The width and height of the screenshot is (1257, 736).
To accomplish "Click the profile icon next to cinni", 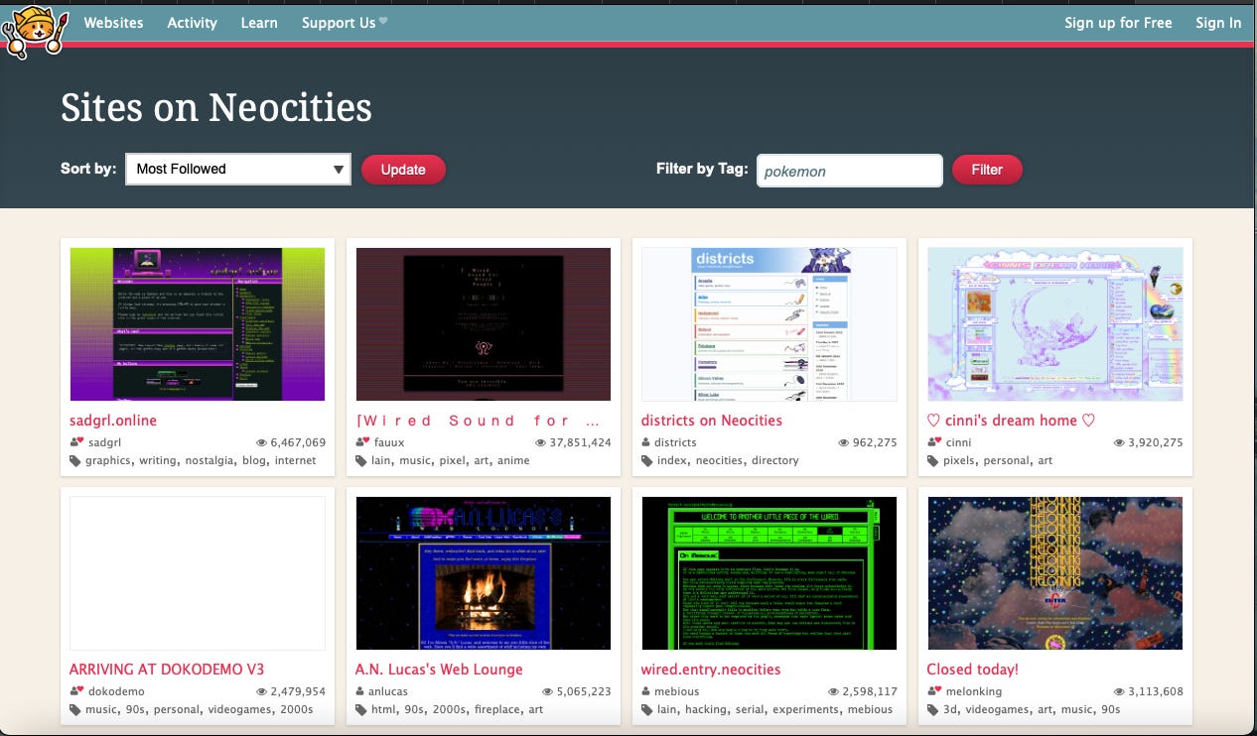I will point(934,442).
